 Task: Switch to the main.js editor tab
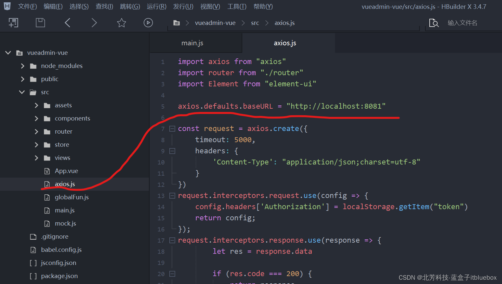[x=196, y=43]
